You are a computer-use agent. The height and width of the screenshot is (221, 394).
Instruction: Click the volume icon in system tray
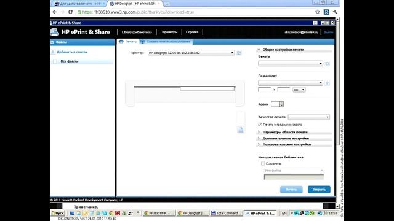coord(325,213)
